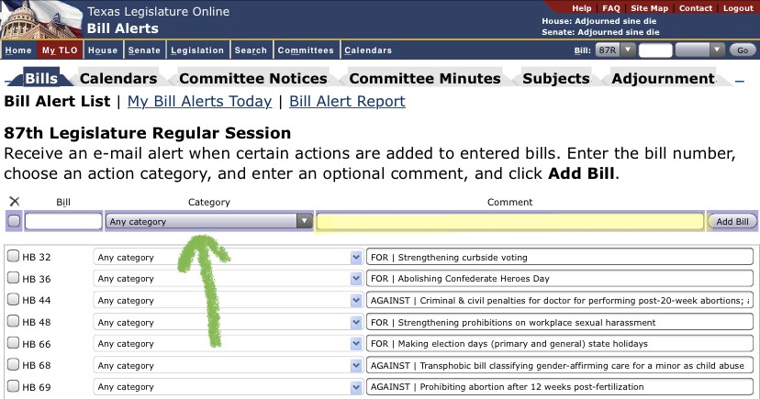Viewport: 760px width, 399px height.
Task: Click dropdown arrow on HB 69 category
Action: pos(356,387)
